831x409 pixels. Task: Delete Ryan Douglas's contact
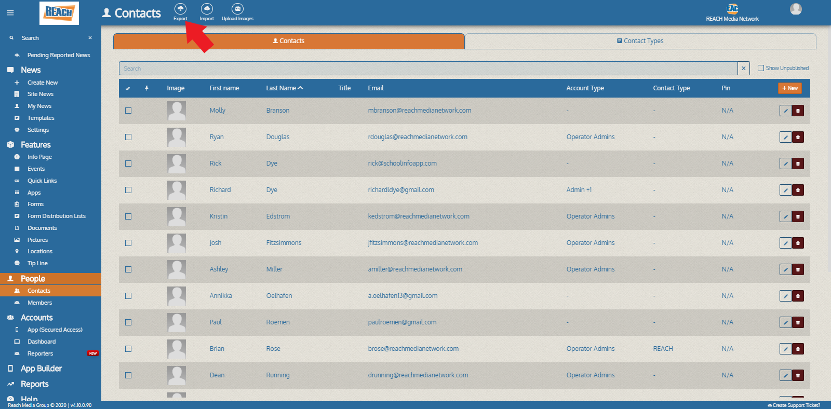point(798,137)
